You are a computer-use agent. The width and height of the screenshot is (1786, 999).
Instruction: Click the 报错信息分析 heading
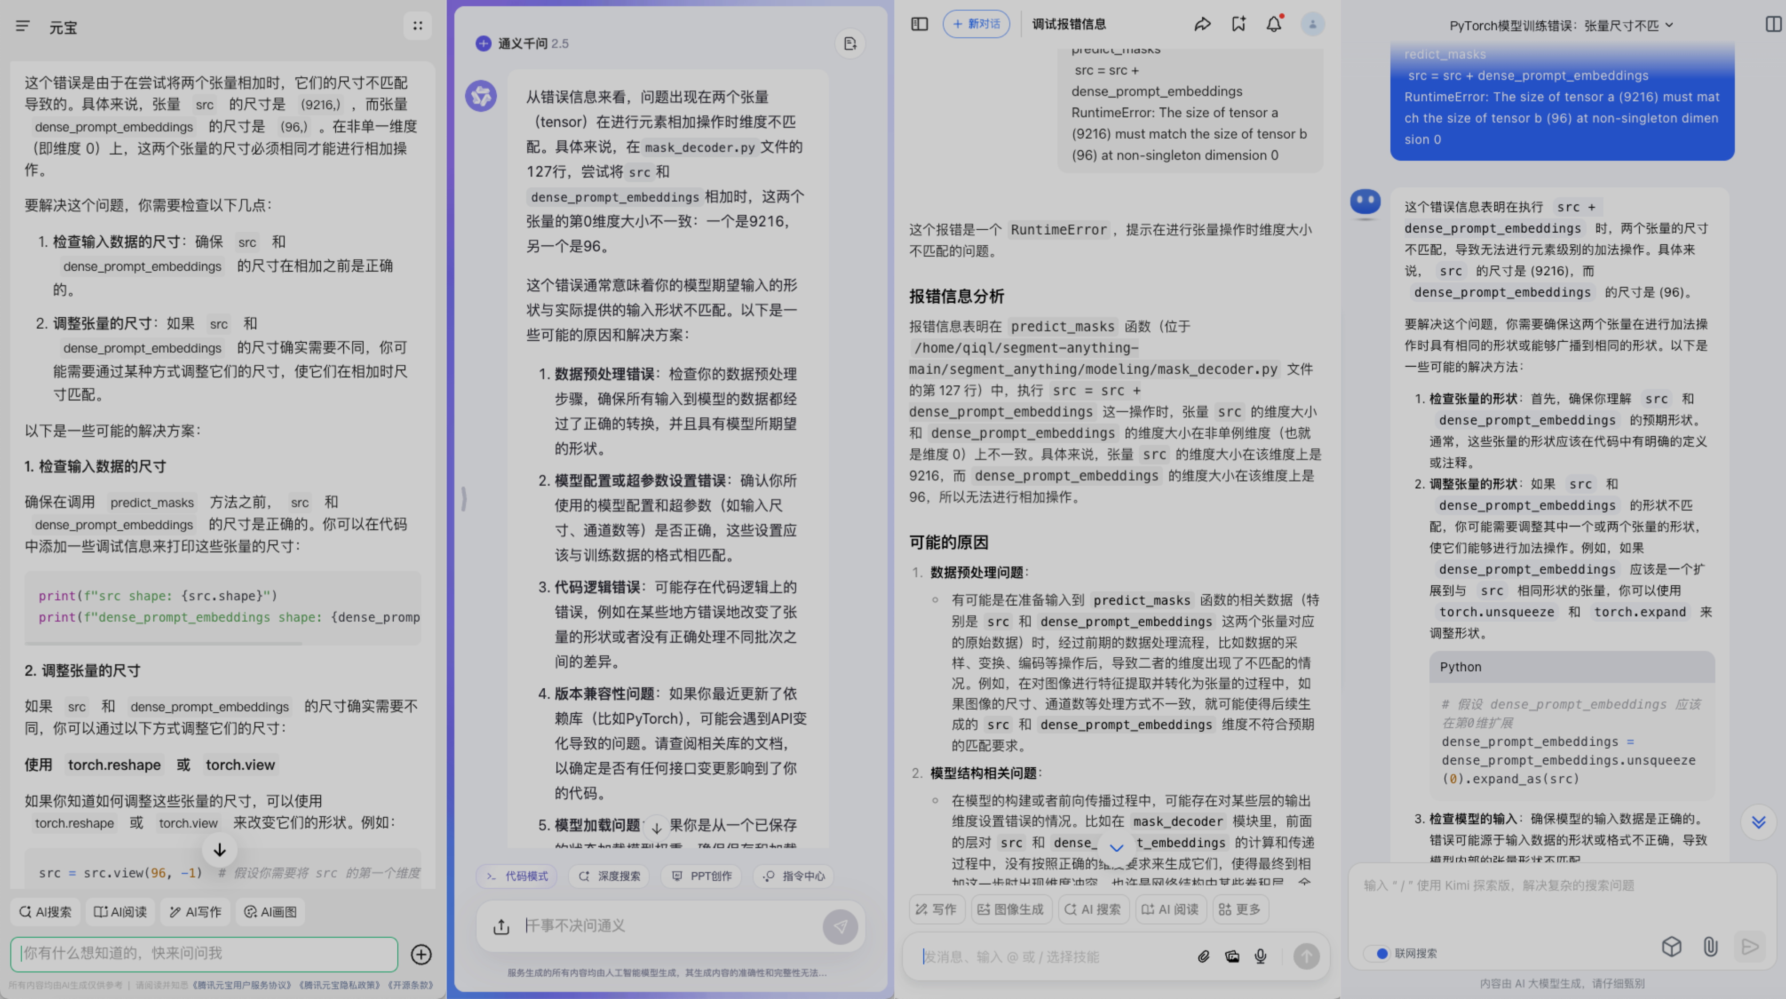click(957, 297)
